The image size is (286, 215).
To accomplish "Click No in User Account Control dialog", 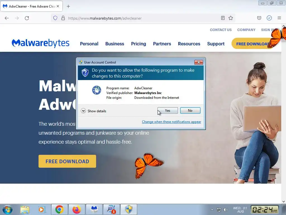I will pos(190,110).
